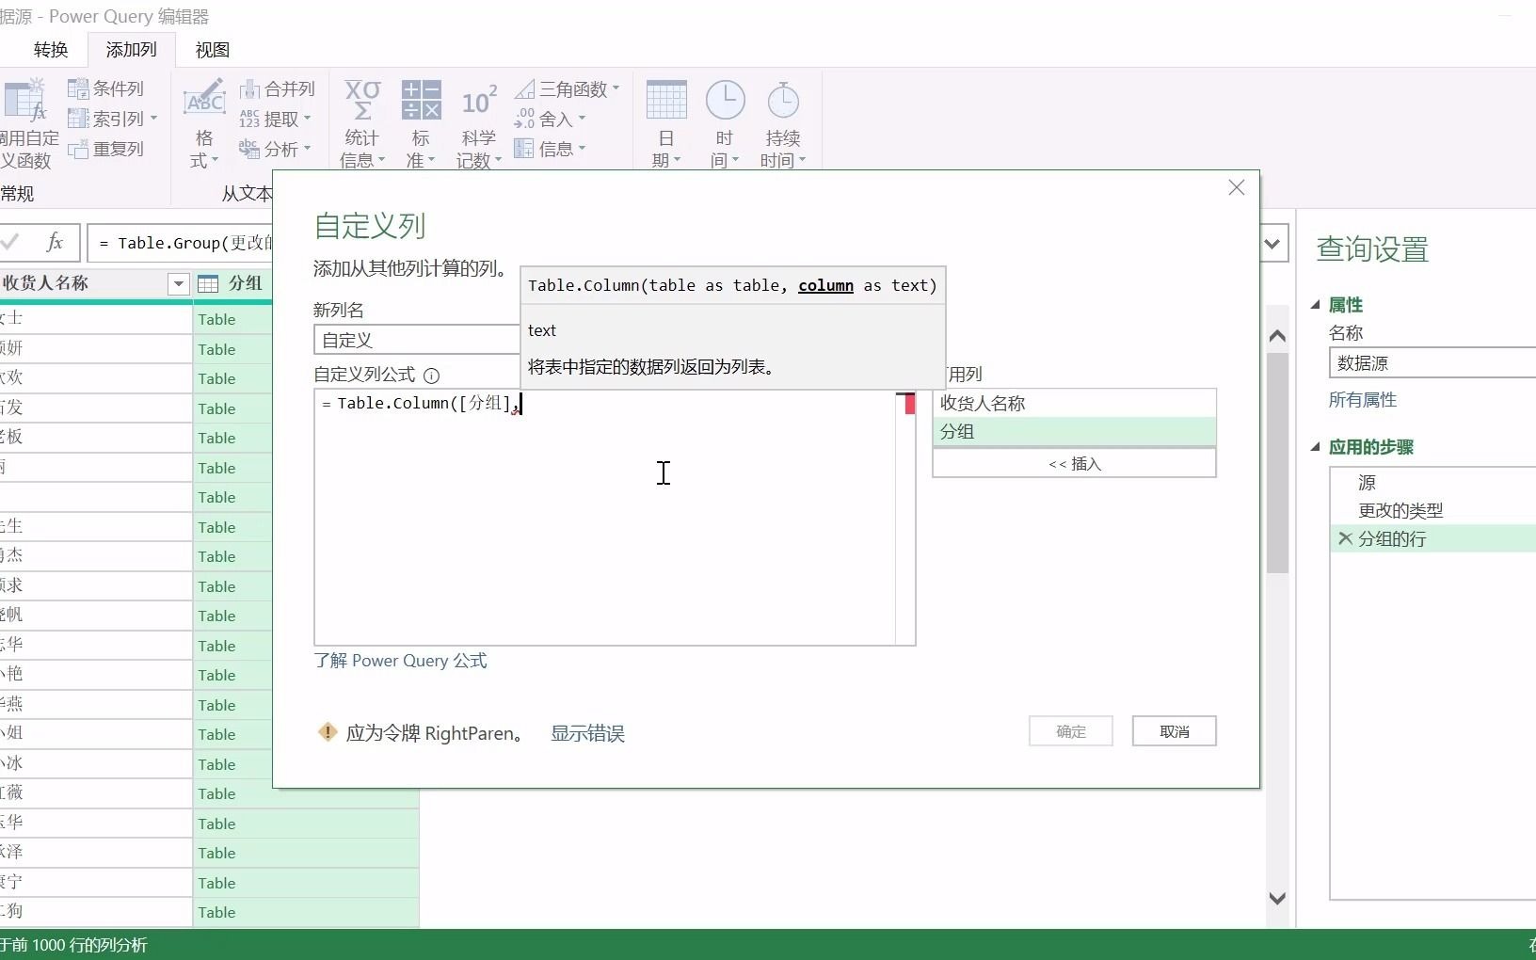Switch to the 视图 ribbon tab
Viewport: 1536px width, 960px height.
tap(212, 49)
